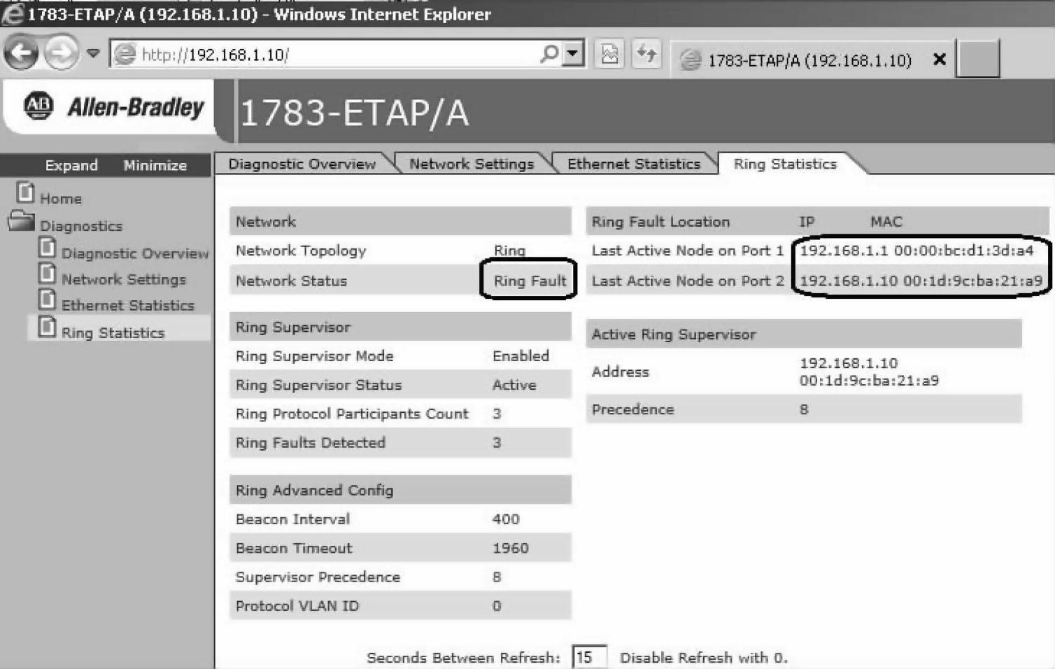Click the Ring Supervisor Status value Active
Viewport: 1055px width, 669px height.
click(514, 385)
